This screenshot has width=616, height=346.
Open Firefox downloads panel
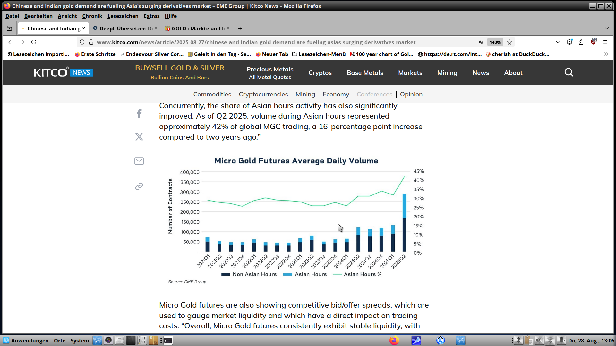(558, 42)
